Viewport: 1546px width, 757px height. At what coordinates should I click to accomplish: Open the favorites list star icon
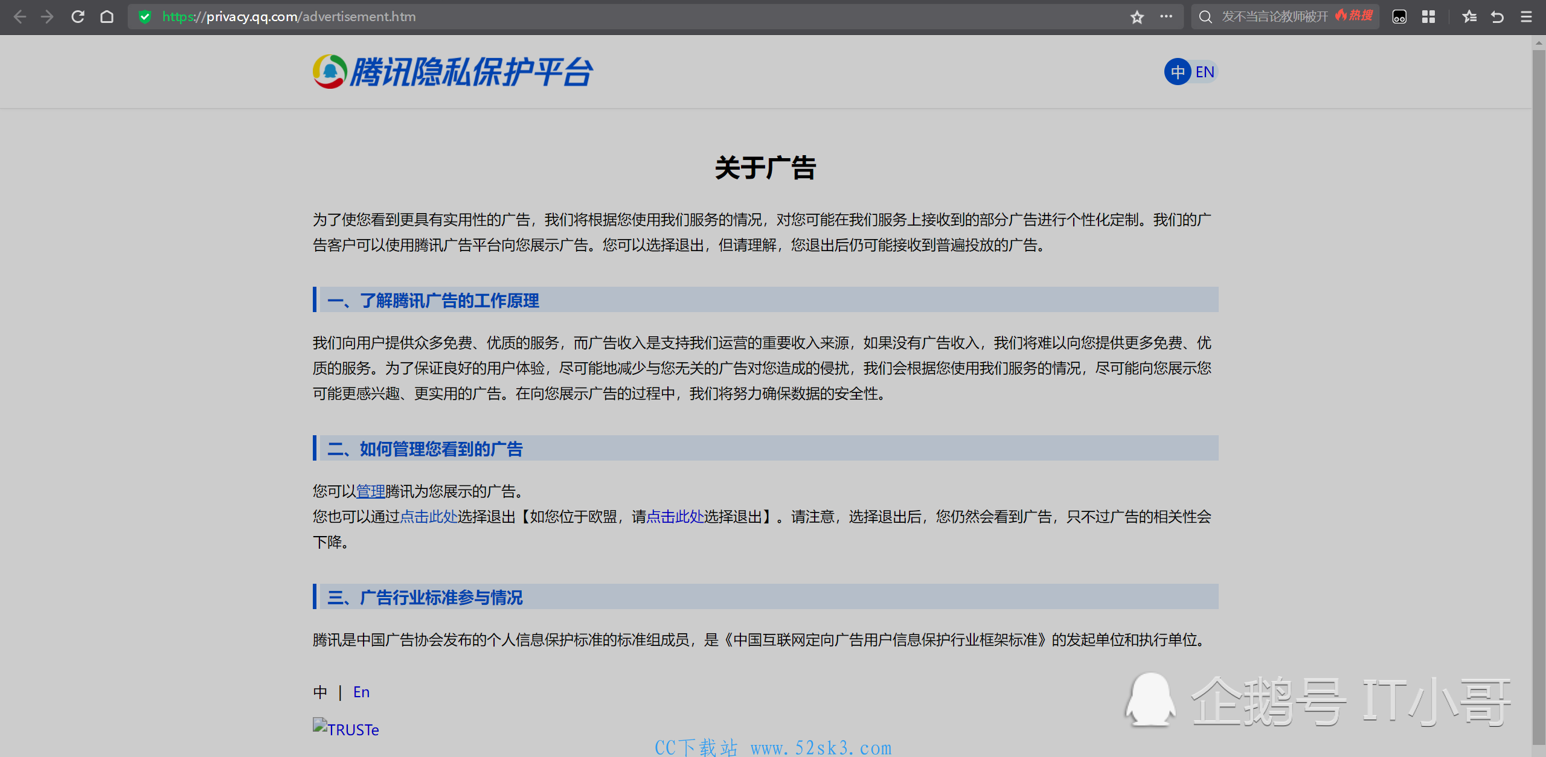[1469, 17]
